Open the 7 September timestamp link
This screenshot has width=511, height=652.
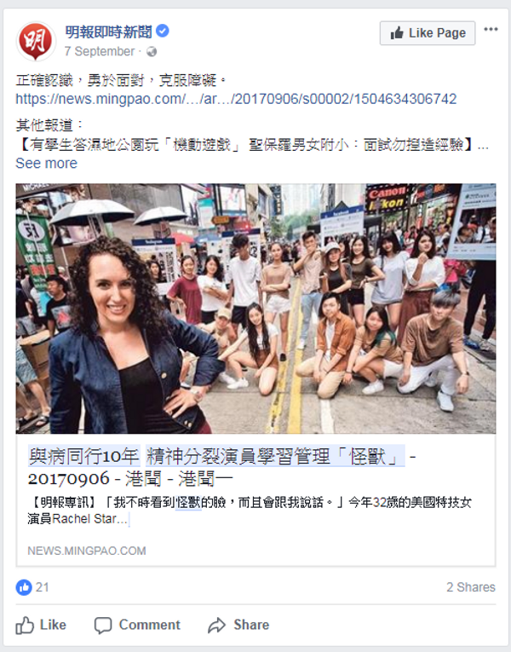click(100, 51)
